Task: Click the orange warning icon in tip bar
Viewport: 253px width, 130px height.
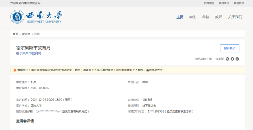Action: click(15, 70)
